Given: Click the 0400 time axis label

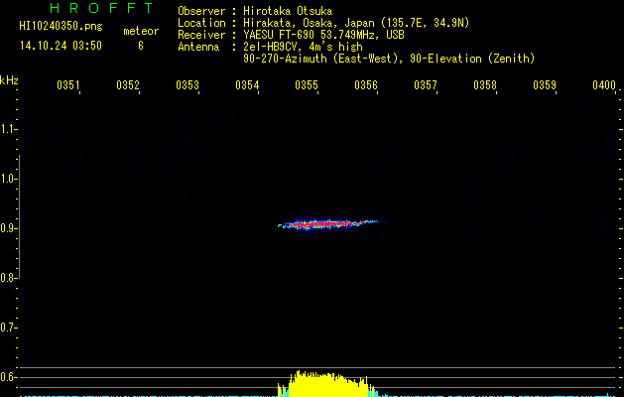Looking at the screenshot, I should (604, 84).
